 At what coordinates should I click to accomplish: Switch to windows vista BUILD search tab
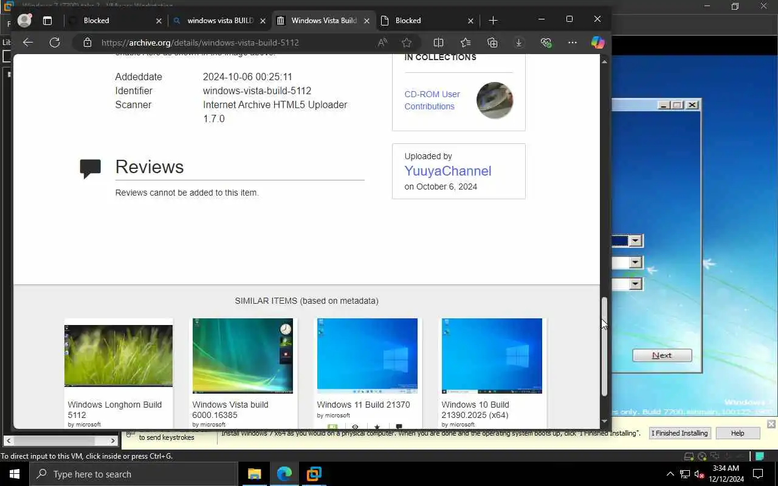click(219, 21)
